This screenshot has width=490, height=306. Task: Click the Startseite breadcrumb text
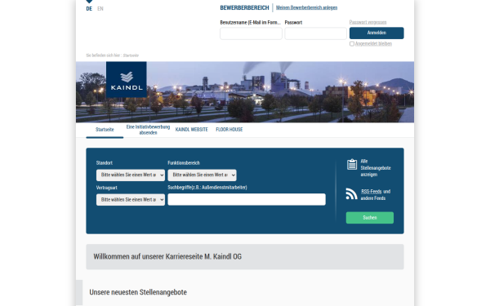coord(131,55)
